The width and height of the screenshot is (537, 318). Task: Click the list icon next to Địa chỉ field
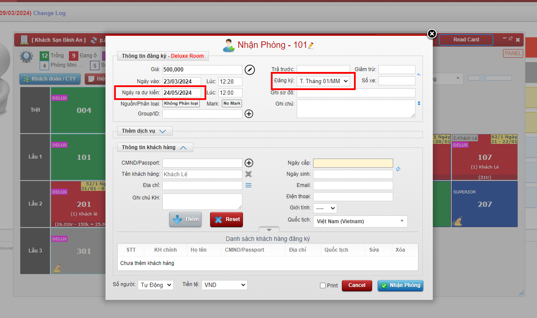(248, 185)
